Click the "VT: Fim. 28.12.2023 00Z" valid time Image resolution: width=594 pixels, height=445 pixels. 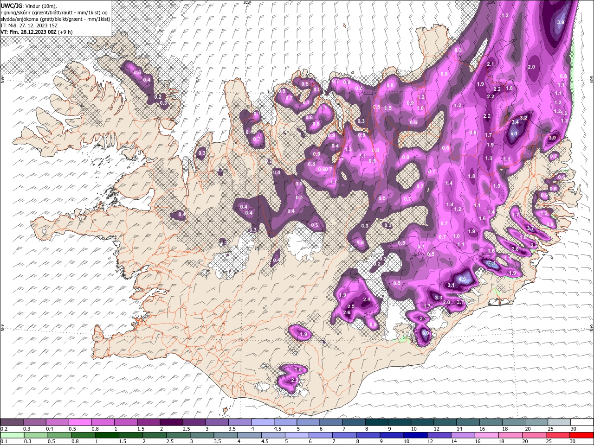pyautogui.click(x=28, y=32)
